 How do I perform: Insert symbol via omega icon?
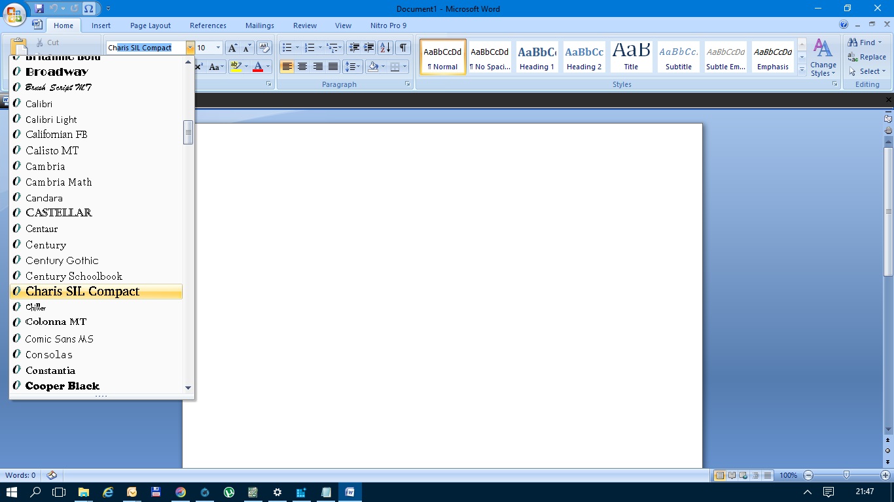click(89, 8)
